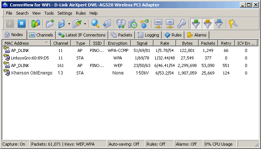The width and height of the screenshot is (261, 149).
Task: Toggle the management packets filter funnel
Action: coord(207,24)
